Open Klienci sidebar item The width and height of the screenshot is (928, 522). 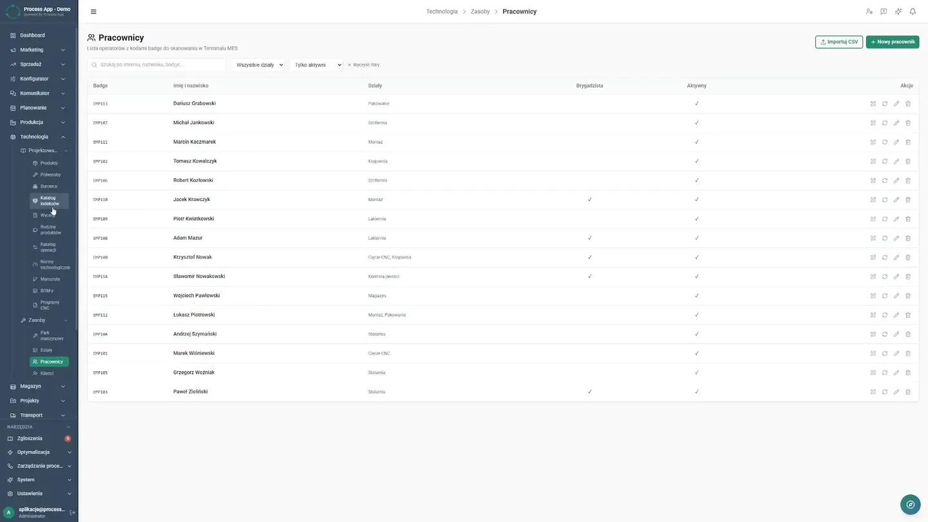tap(49, 373)
